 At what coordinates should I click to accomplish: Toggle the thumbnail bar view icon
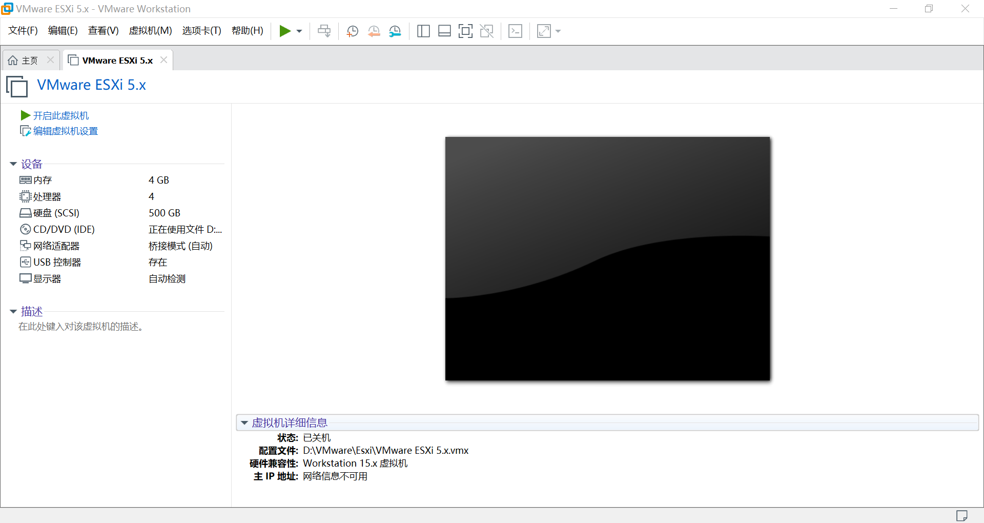tap(444, 31)
